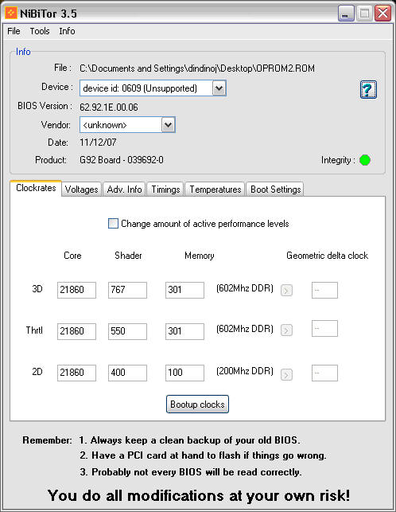
Task: Click the Thrtl Memory clock field
Action: coord(184,331)
